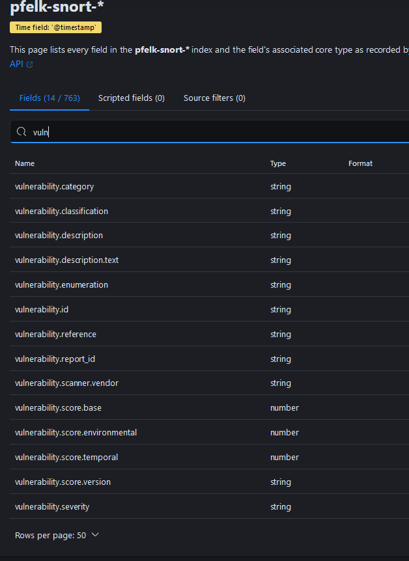Select the vulnerability.score.version field name
This screenshot has width=409, height=561.
(x=63, y=482)
